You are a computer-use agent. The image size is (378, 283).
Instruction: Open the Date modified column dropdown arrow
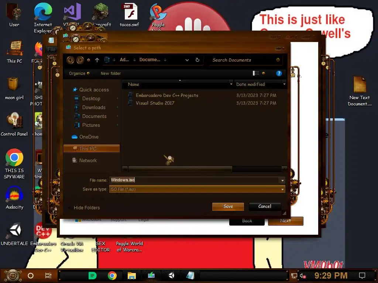284,84
